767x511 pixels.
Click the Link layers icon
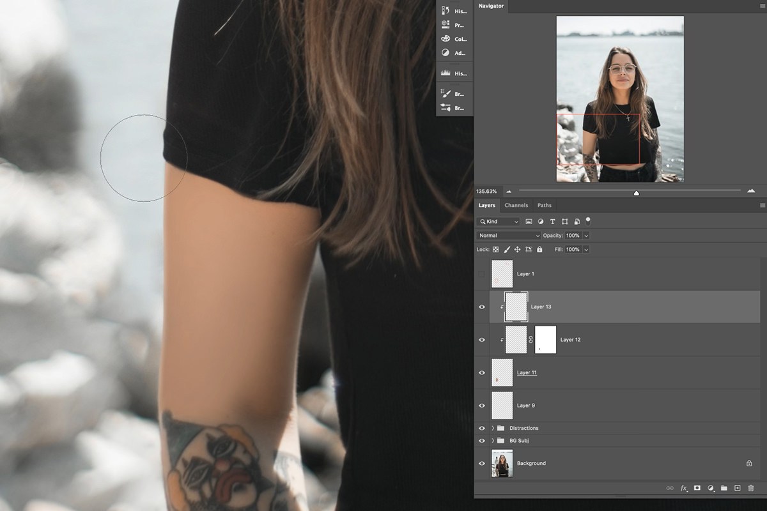(670, 488)
